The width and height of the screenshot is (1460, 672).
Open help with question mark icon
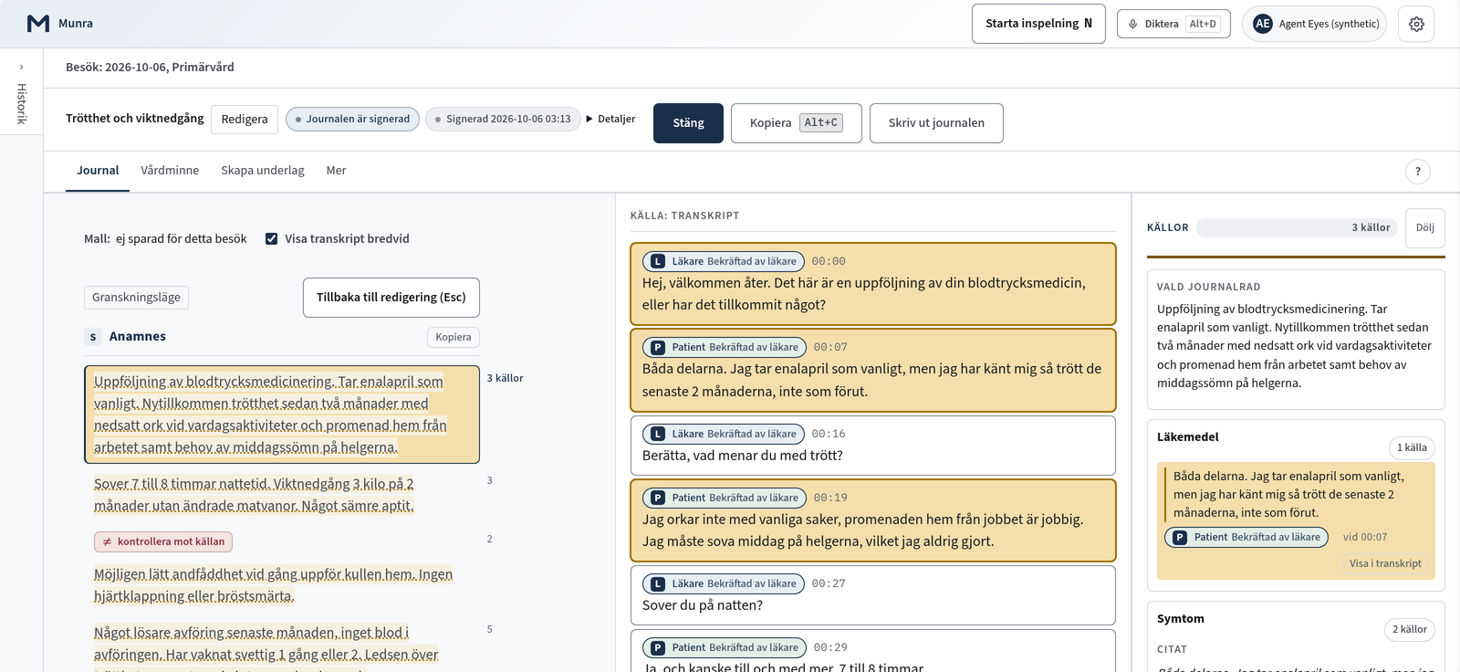point(1418,171)
